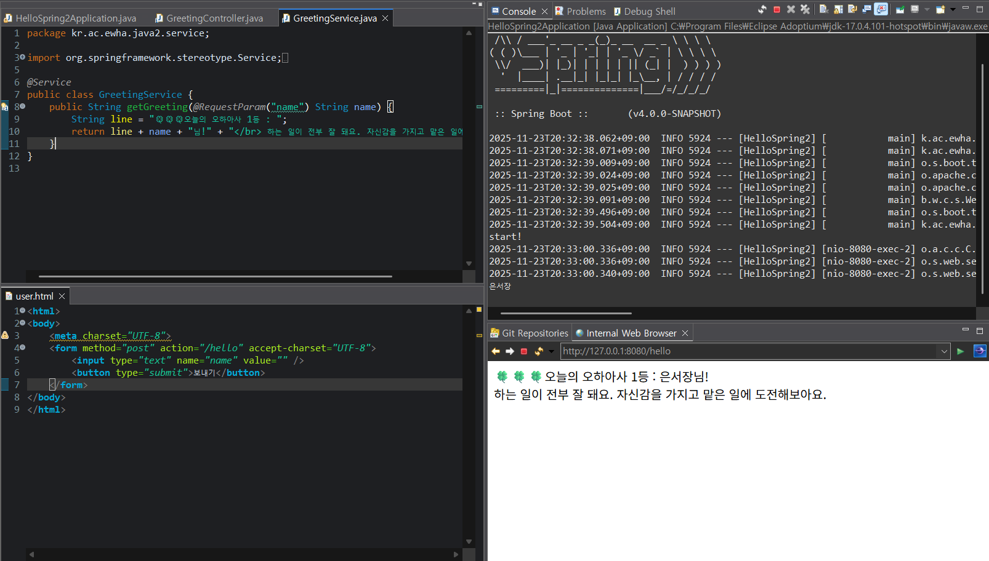This screenshot has width=989, height=561.
Task: Click yellow overview marker in user.html editor
Action: 479,335
